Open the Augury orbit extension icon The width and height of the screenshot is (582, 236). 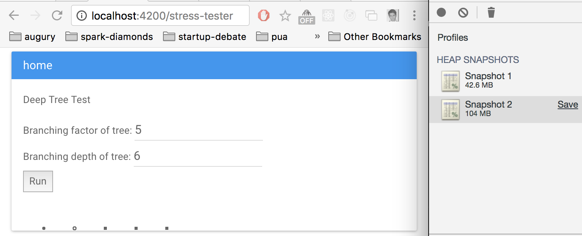pyautogui.click(x=349, y=15)
